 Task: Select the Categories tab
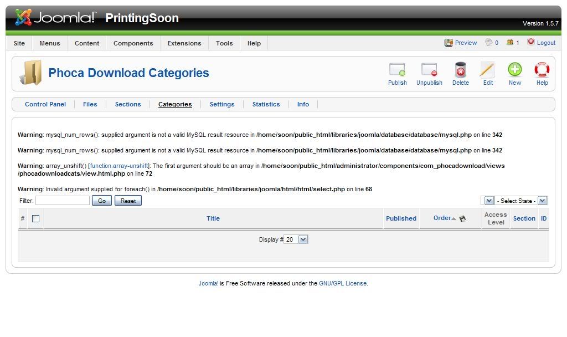coord(175,104)
